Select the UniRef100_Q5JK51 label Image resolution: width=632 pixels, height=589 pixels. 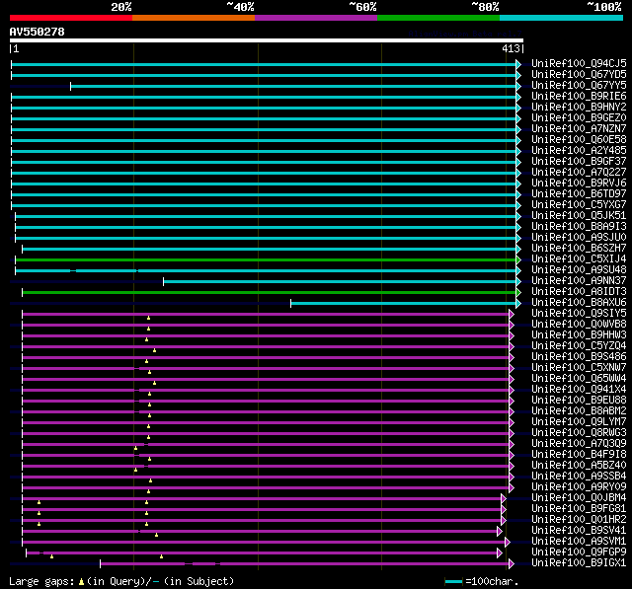(579, 216)
